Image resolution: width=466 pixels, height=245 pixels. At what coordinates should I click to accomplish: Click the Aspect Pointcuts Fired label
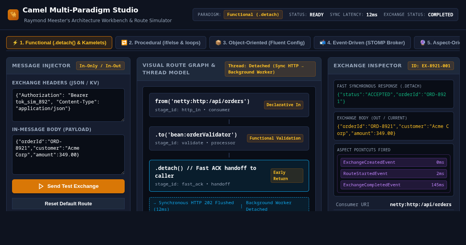364,150
